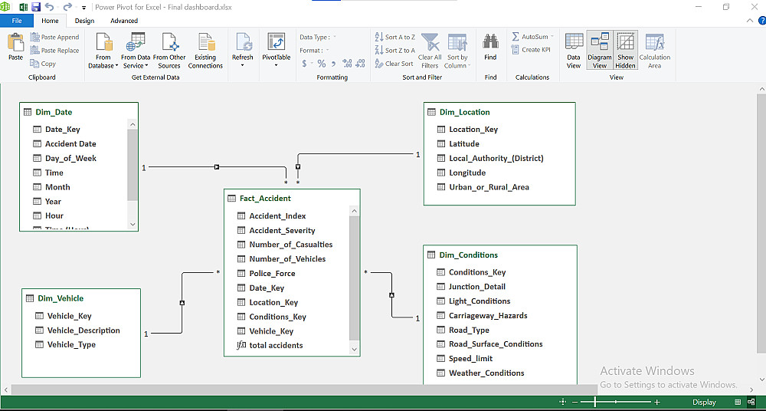Open the From Data Service option
The image size is (766, 411).
[136, 51]
